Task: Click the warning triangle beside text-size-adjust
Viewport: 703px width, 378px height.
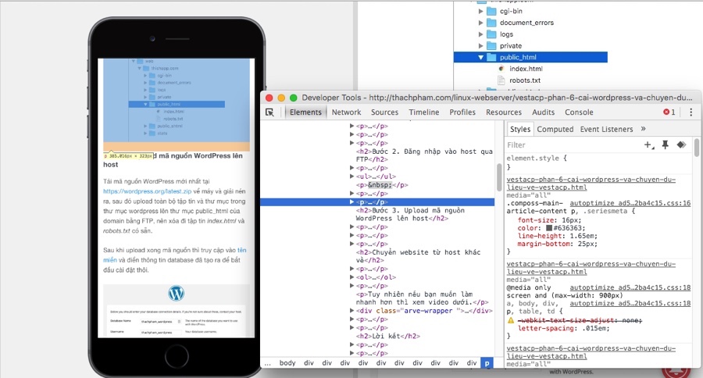Action: pyautogui.click(x=511, y=321)
